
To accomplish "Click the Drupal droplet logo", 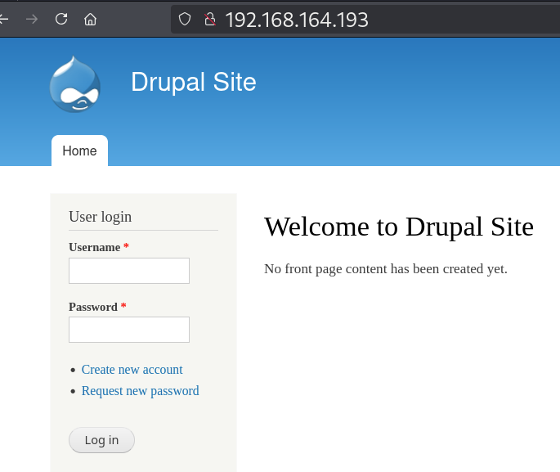I will coord(74,84).
